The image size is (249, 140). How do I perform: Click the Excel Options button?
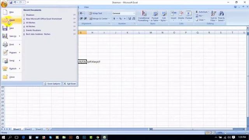tap(52, 84)
